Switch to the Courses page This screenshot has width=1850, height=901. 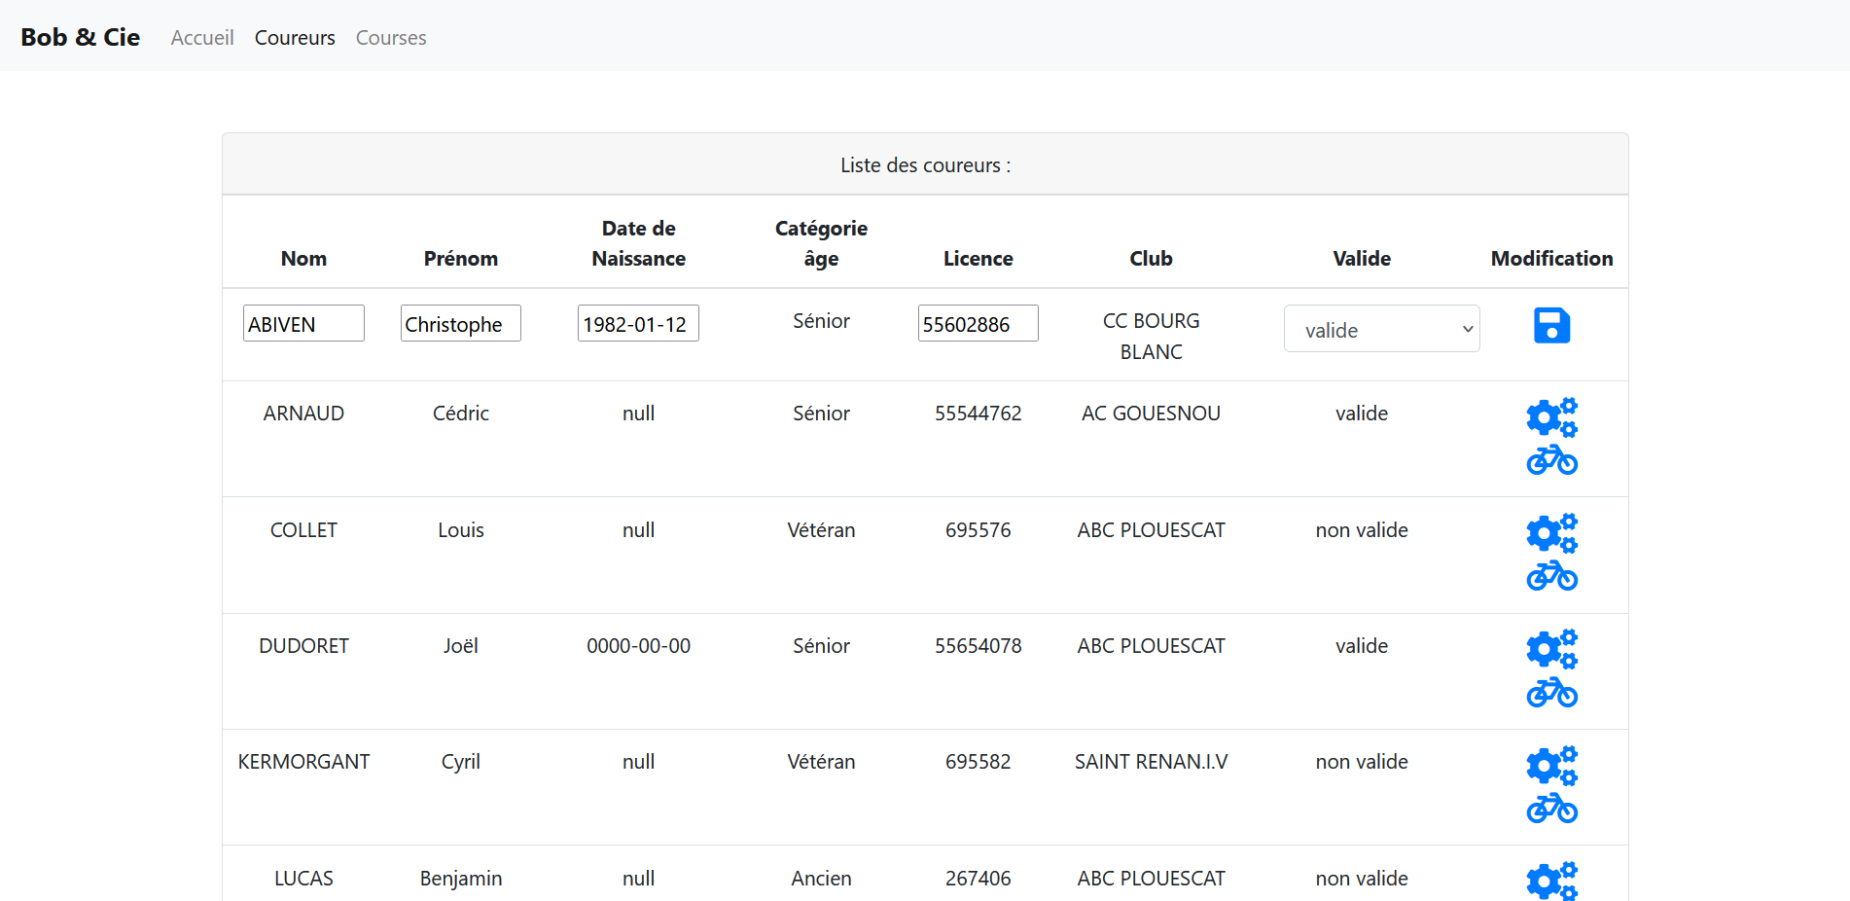[391, 38]
